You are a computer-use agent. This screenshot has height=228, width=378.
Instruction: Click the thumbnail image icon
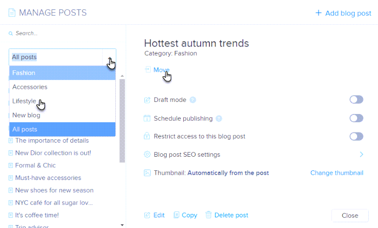(147, 173)
